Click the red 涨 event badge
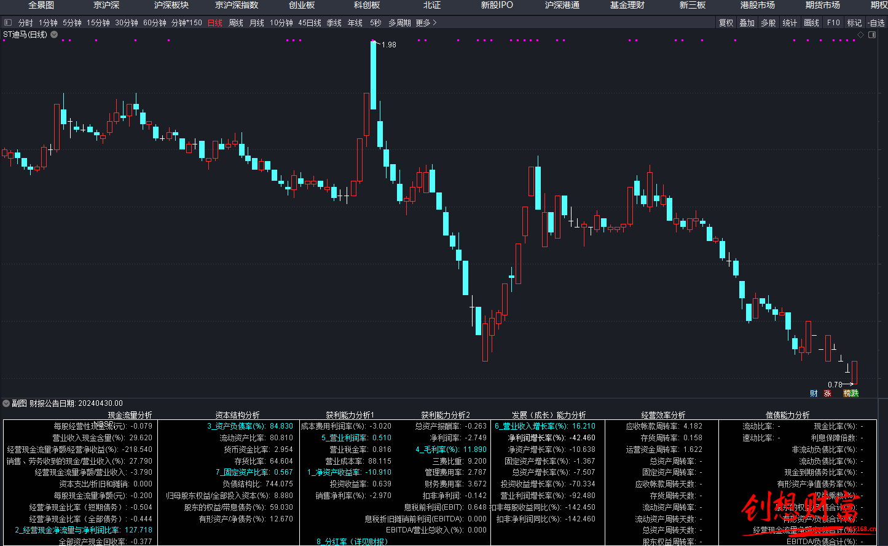The width and height of the screenshot is (888, 546). pyautogui.click(x=827, y=393)
